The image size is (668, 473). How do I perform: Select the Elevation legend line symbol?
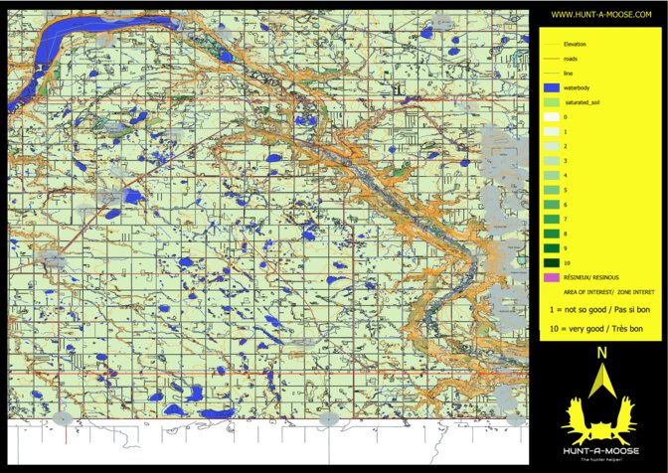coord(550,45)
